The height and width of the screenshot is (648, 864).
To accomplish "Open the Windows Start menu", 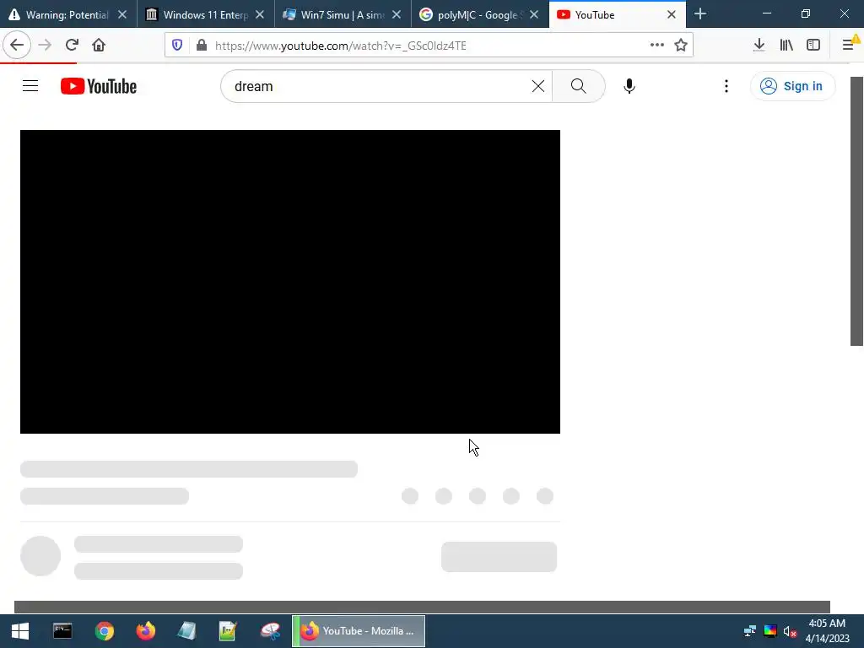I will point(20,631).
